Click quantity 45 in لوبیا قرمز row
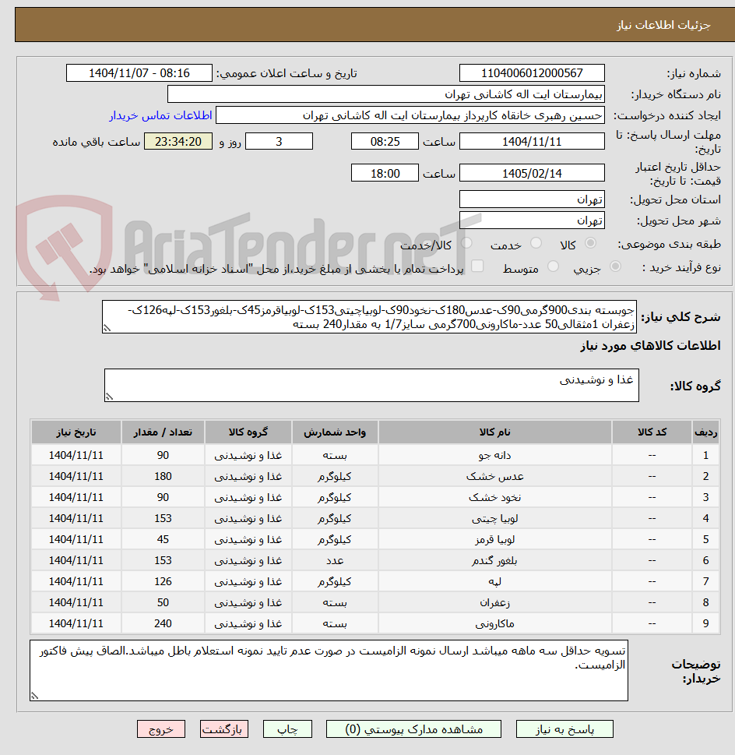 click(163, 539)
